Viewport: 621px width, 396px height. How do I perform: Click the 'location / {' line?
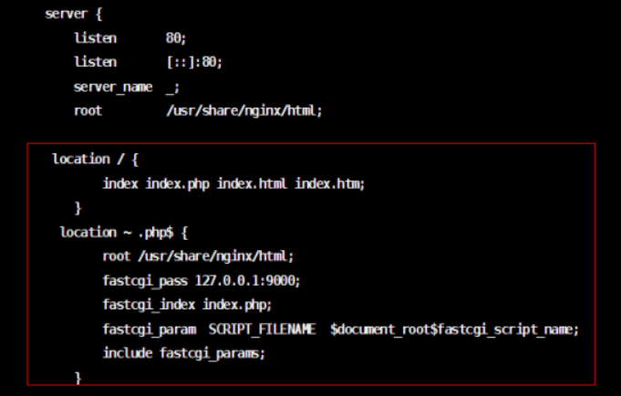[95, 159]
